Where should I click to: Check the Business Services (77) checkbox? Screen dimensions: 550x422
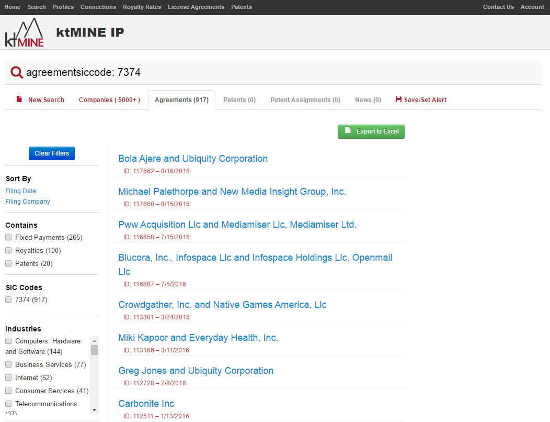(8, 364)
